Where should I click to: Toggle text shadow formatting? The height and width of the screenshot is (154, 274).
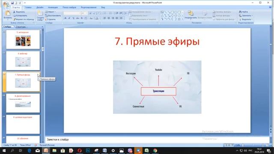pos(82,18)
